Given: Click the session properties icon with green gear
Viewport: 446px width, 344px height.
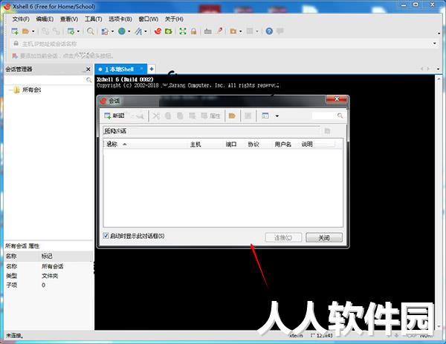Looking at the screenshot, I should (x=71, y=31).
